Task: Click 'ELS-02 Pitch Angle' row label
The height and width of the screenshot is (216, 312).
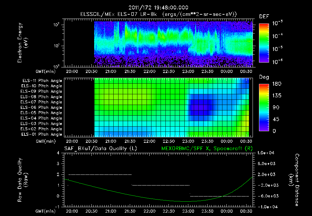Action: (41, 129)
